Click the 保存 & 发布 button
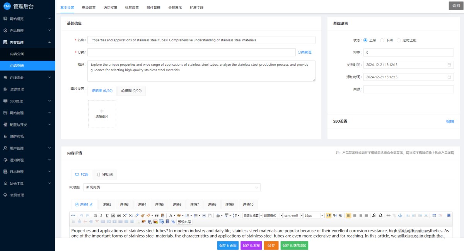Image resolution: width=464 pixels, height=251 pixels. point(251,246)
